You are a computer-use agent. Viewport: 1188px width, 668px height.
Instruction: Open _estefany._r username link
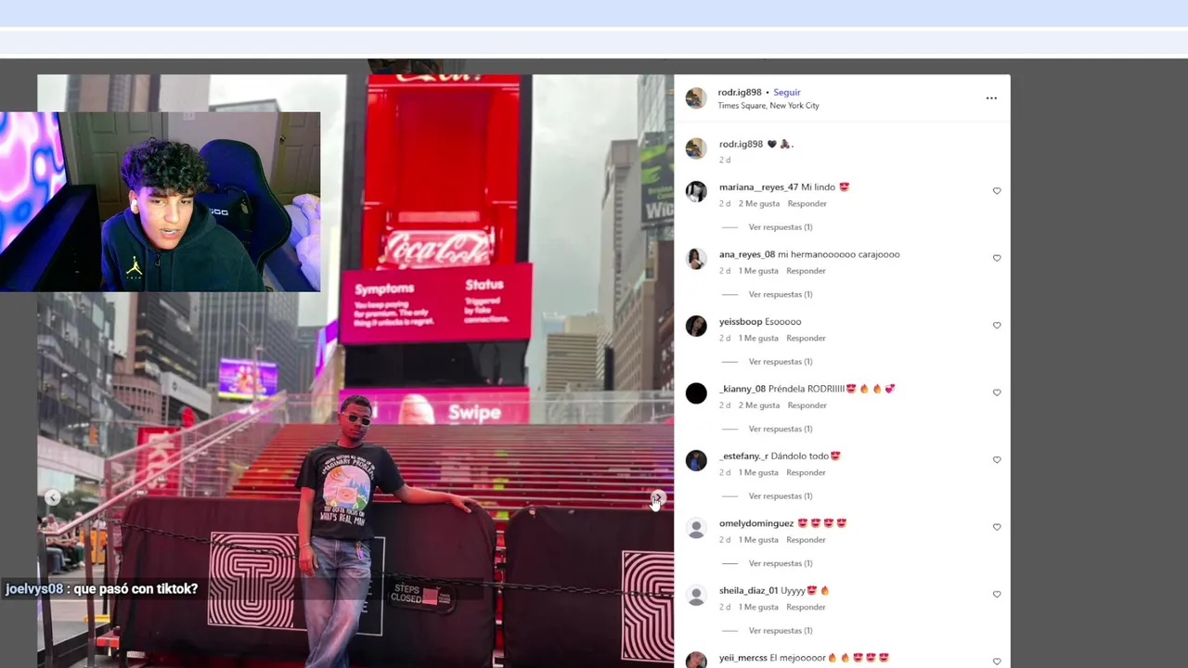[743, 456]
